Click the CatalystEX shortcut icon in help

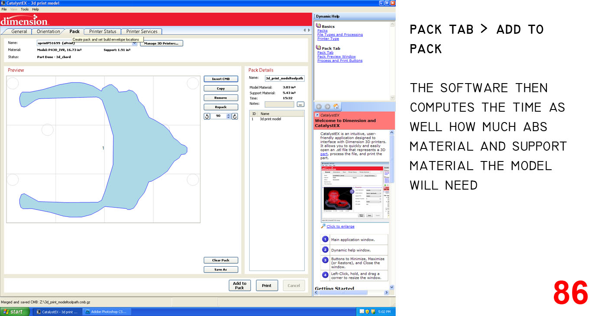pos(317,115)
